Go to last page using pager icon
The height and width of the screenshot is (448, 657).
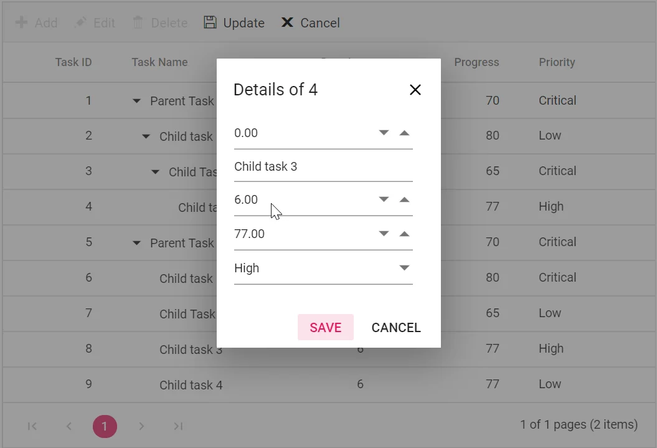tap(178, 426)
